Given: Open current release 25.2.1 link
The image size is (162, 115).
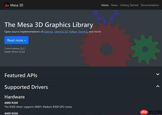Looking at the screenshot, I should point(23,48).
